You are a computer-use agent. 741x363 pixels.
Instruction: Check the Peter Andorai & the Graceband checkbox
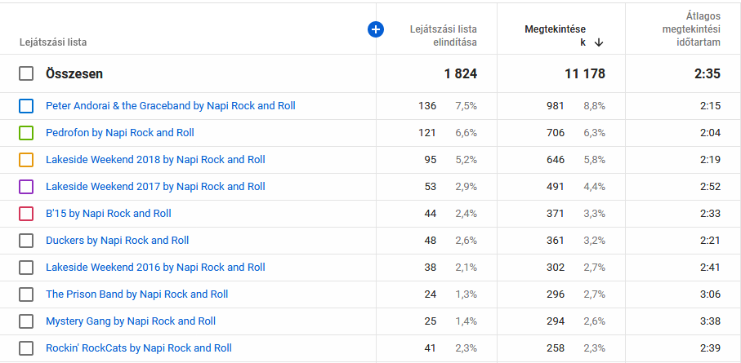click(x=26, y=106)
